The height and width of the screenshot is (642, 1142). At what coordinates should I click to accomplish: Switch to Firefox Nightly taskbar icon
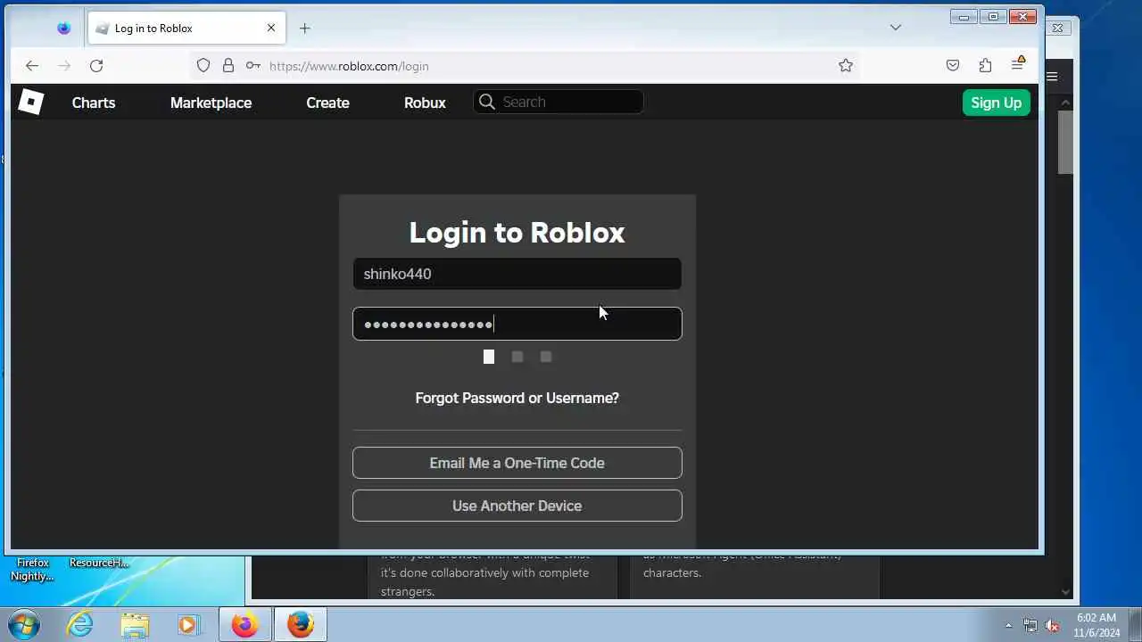click(244, 624)
